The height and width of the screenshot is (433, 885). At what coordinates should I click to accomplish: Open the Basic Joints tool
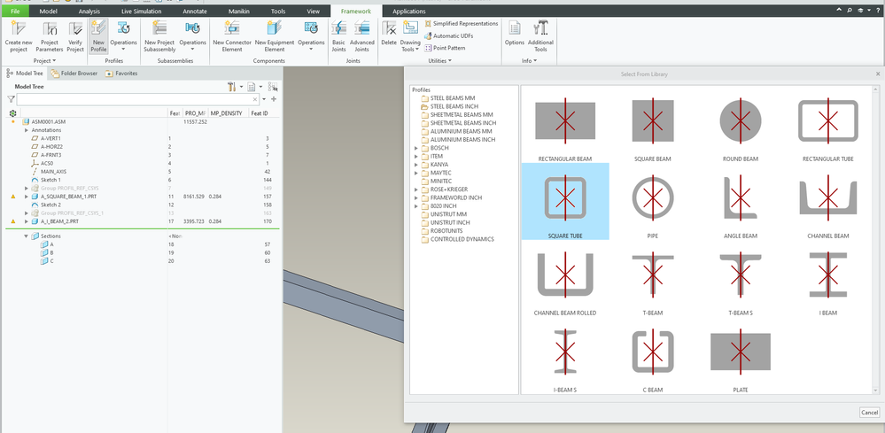[x=338, y=30]
